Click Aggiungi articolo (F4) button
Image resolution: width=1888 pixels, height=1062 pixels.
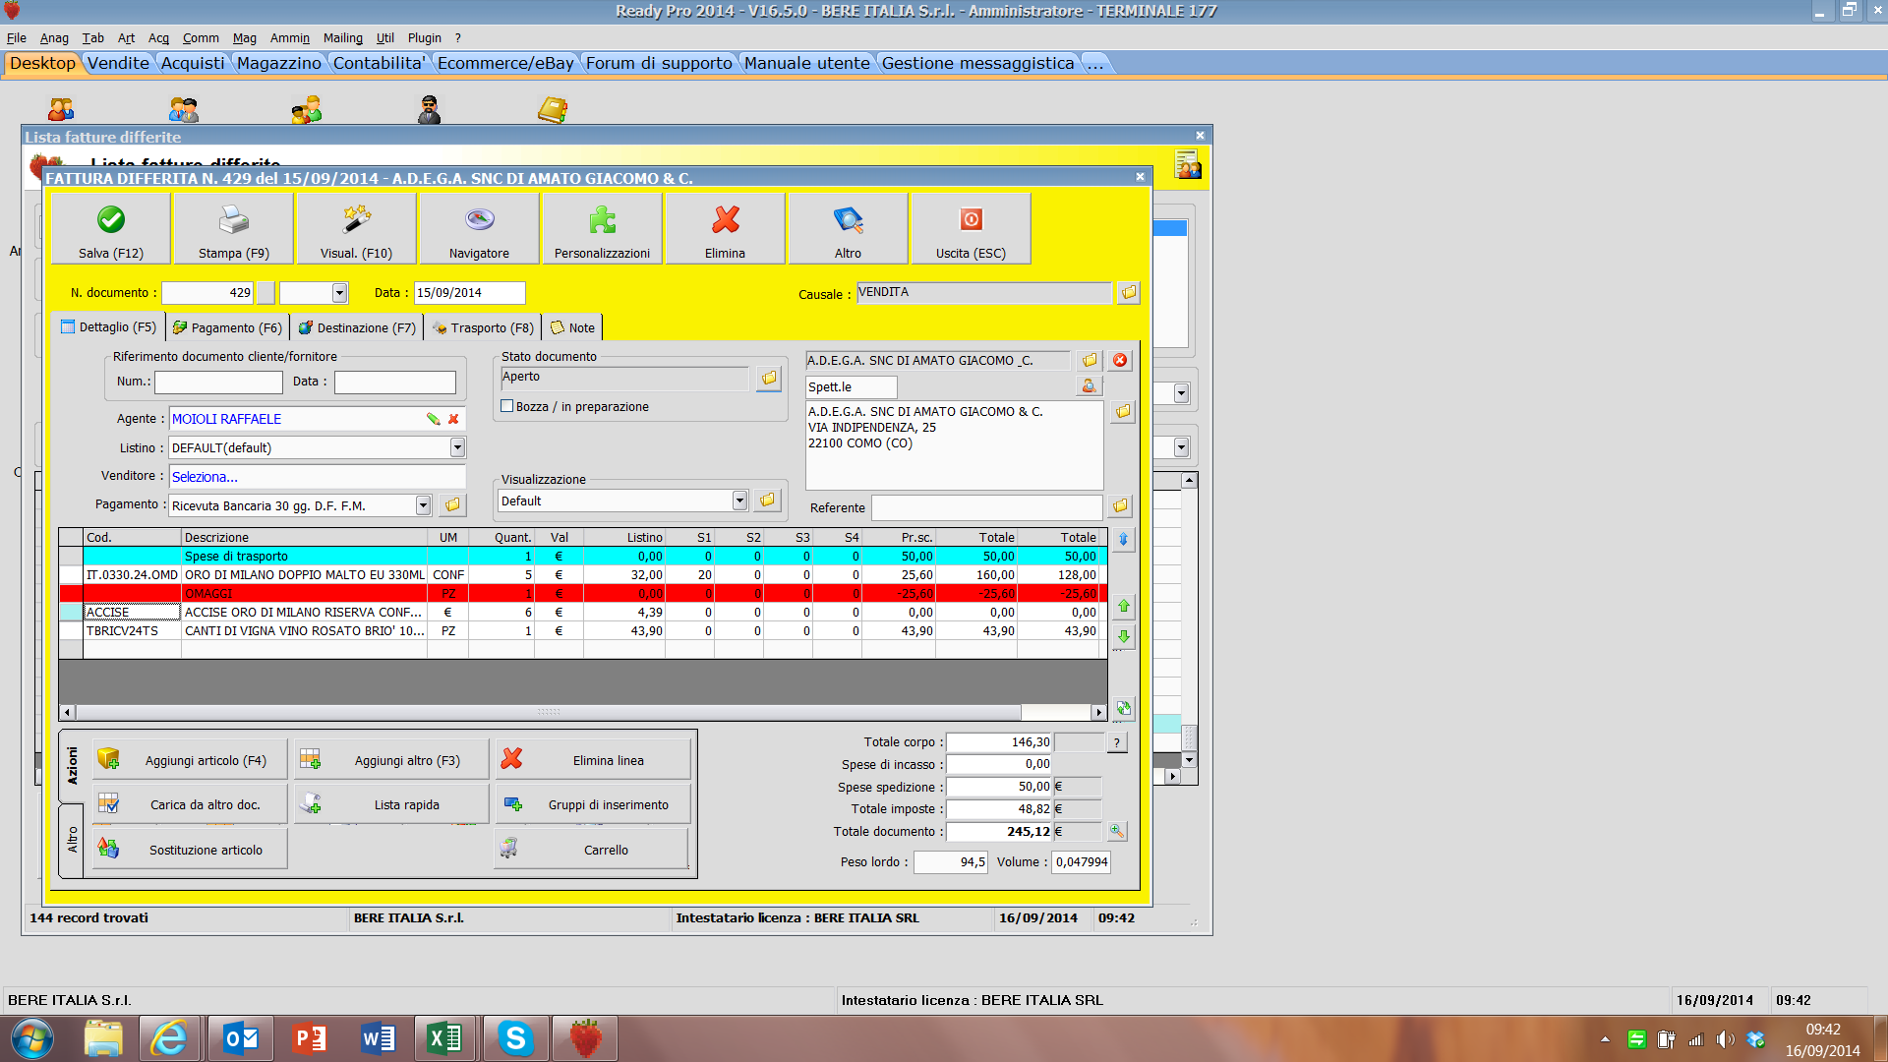[191, 760]
